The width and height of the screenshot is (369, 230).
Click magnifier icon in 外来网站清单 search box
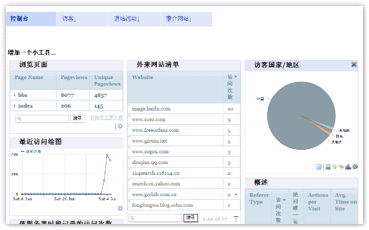coord(133,218)
